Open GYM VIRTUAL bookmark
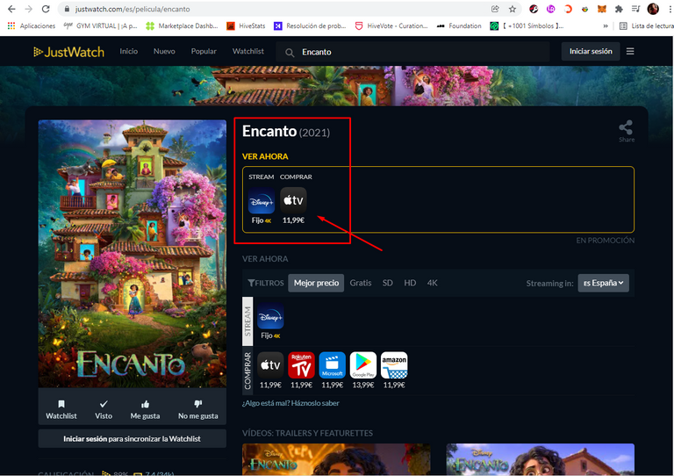Screen dimensions: 674x476 click(x=101, y=25)
